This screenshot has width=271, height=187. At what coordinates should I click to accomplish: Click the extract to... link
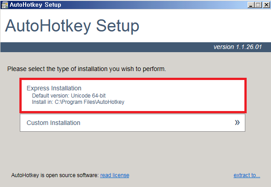coord(247,175)
